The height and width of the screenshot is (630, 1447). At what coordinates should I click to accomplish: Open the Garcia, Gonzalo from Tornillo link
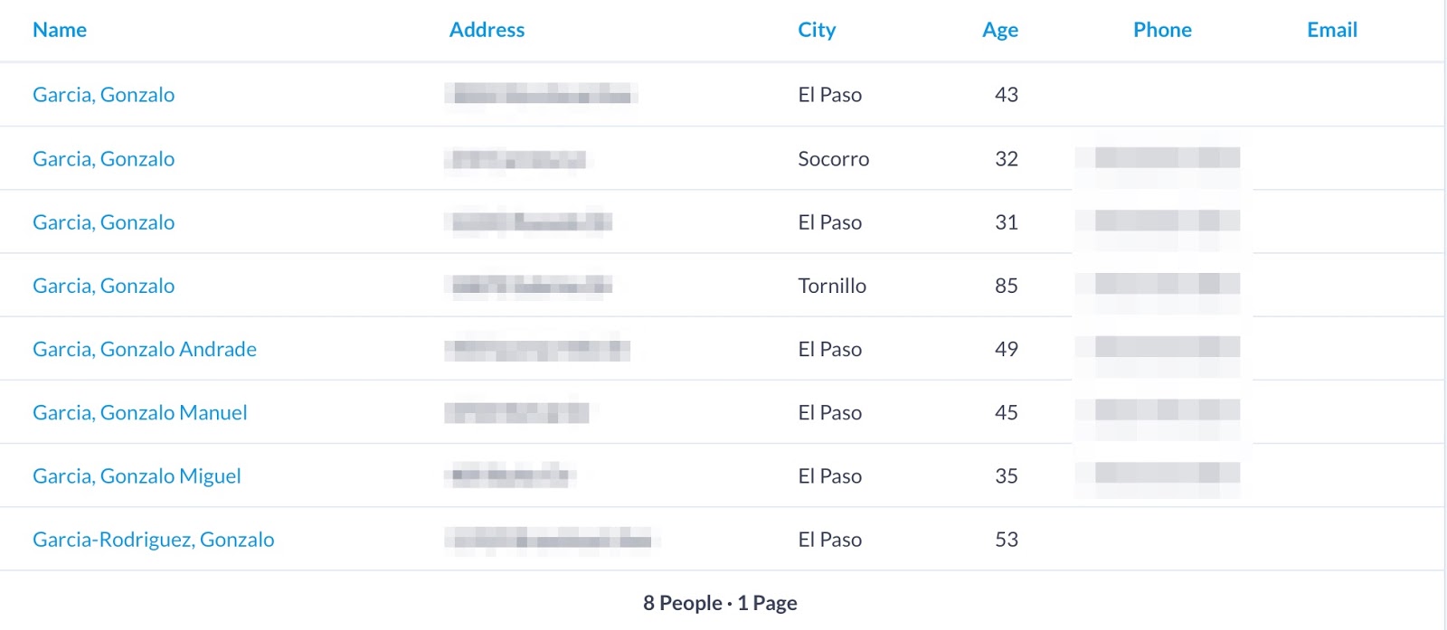point(104,286)
